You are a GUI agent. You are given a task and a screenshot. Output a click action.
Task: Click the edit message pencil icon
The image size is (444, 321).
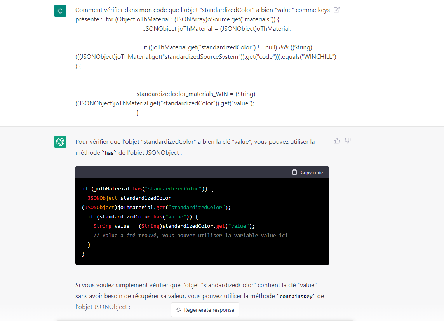coord(337,10)
